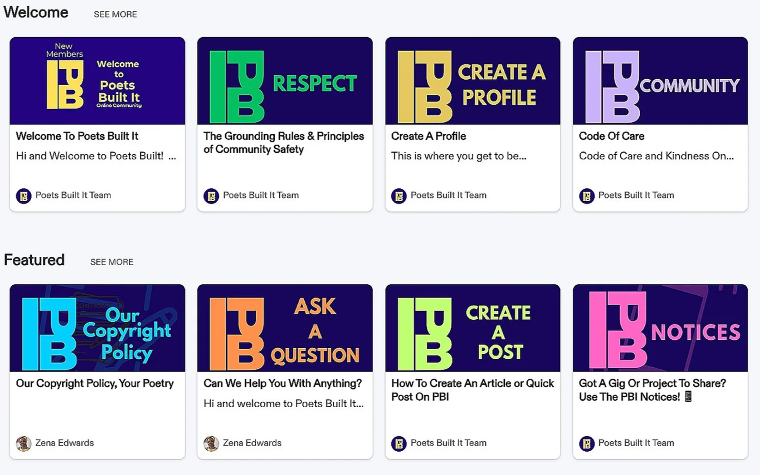
Task: Open 'How To Create An Article' post title
Action: 472,390
